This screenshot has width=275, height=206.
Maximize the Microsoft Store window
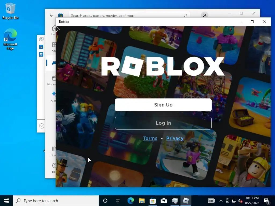pyautogui.click(x=241, y=13)
